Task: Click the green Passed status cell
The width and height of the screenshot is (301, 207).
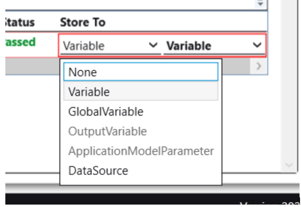Action: 20,42
